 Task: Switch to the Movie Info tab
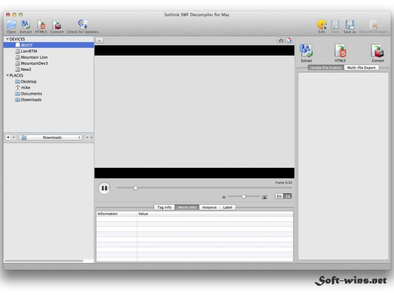click(x=187, y=207)
